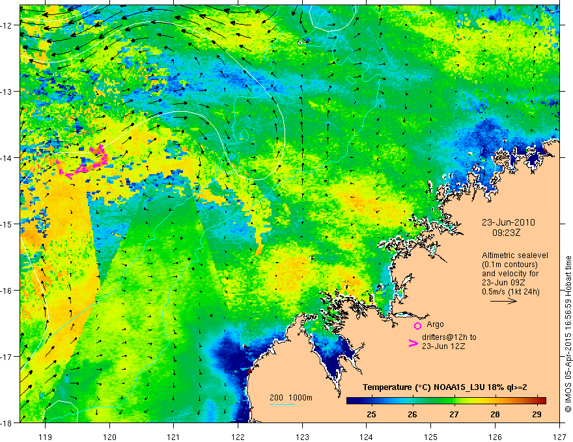Click the longitude axis label 122

coord(238,437)
